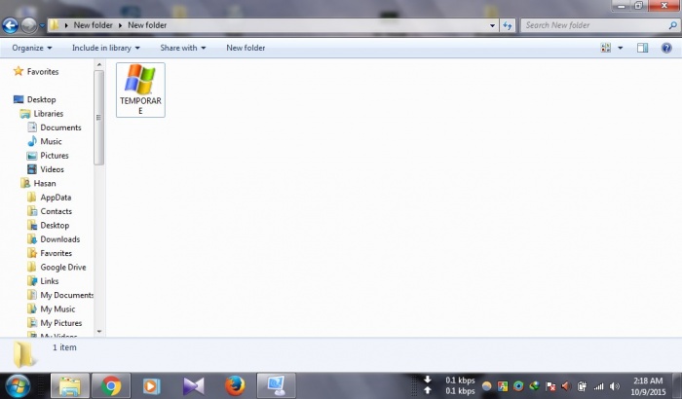682x399 pixels.
Task: Open the media player taskbar icon
Action: (x=151, y=386)
